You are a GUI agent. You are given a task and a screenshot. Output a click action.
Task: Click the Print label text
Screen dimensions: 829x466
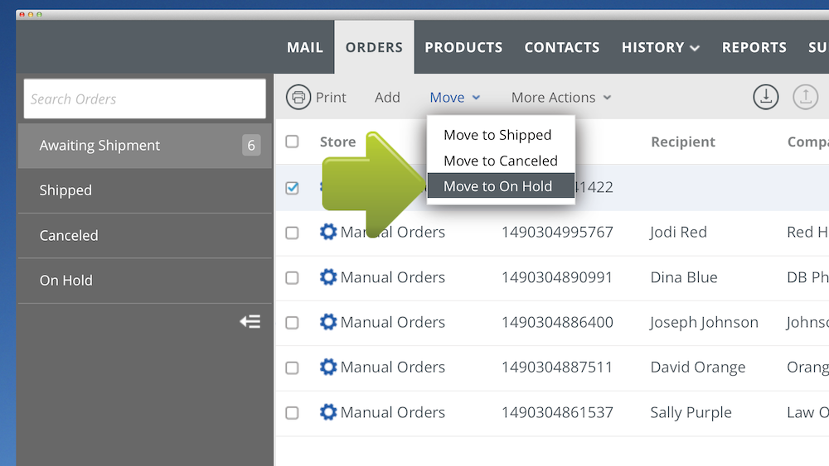click(331, 97)
